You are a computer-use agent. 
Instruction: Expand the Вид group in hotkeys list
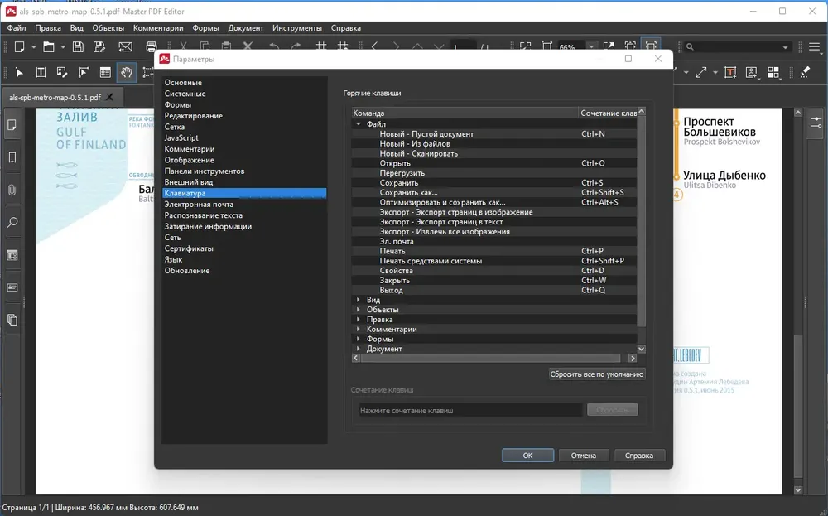(x=359, y=300)
